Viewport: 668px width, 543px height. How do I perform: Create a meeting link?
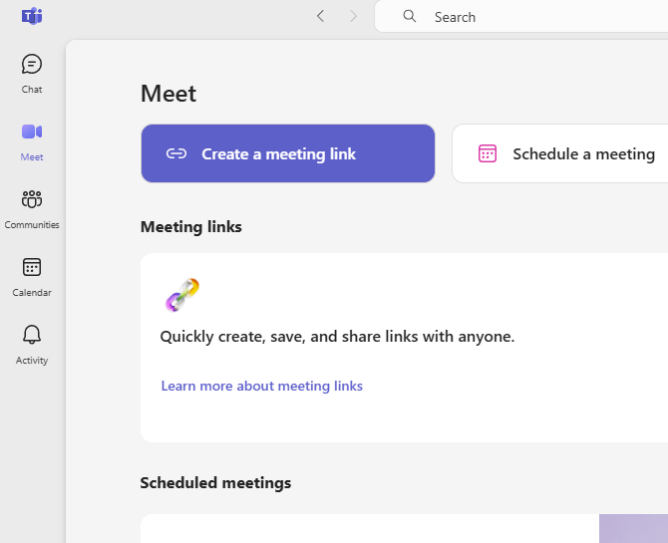(x=288, y=153)
